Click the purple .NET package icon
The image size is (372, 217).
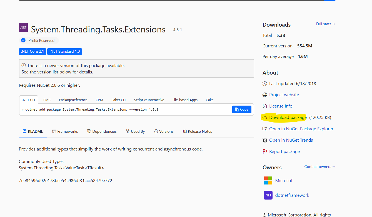(23, 27)
